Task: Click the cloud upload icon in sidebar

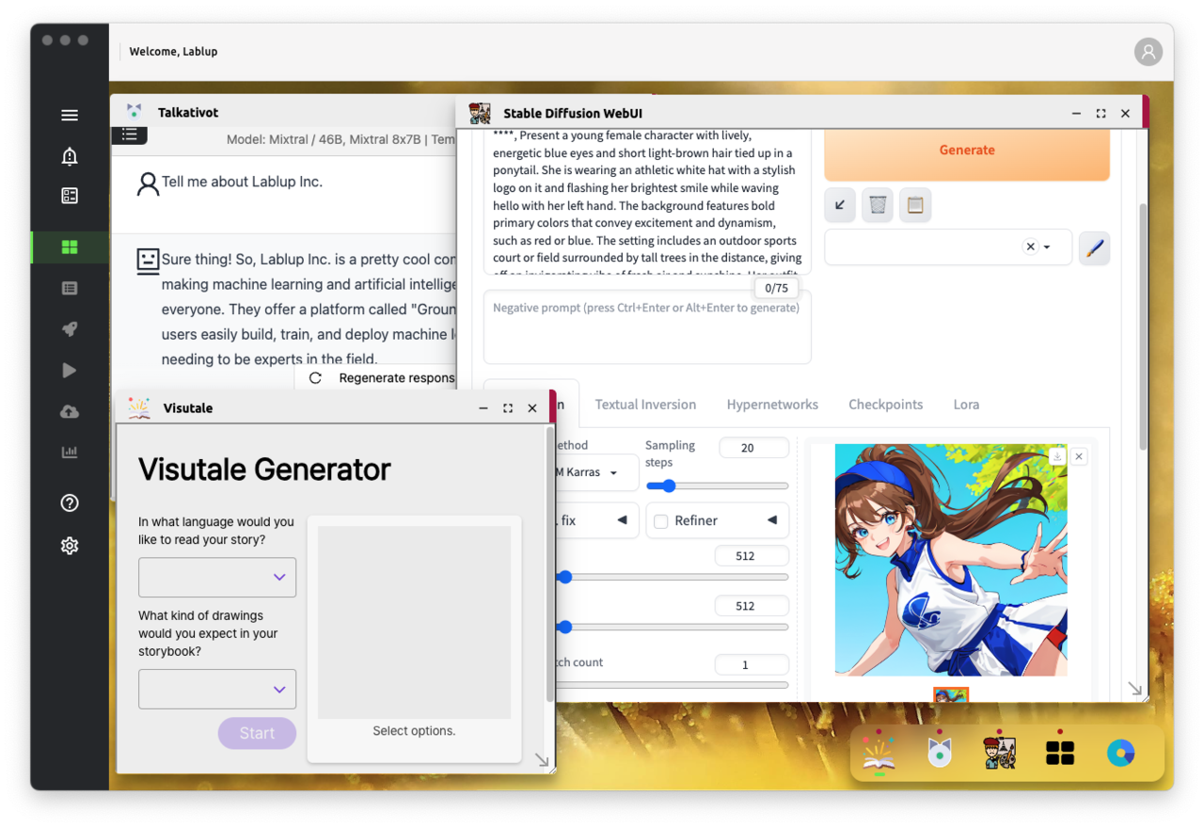Action: [70, 411]
